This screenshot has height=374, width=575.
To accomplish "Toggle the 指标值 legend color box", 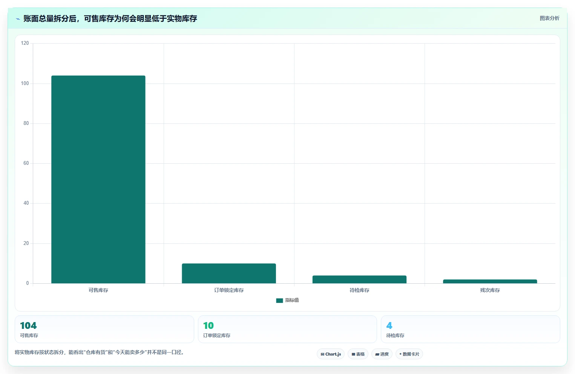I will [x=279, y=300].
